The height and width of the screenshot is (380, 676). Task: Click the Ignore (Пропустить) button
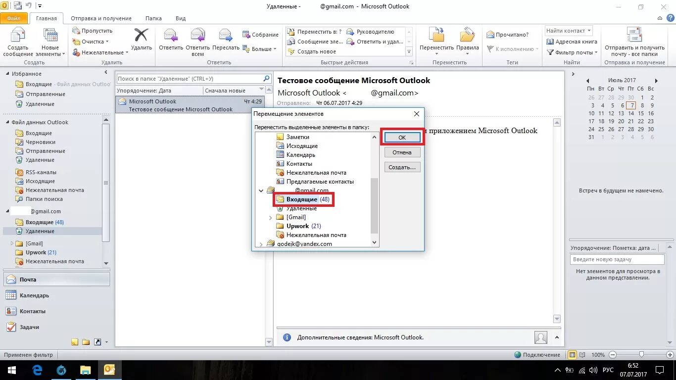tap(92, 31)
